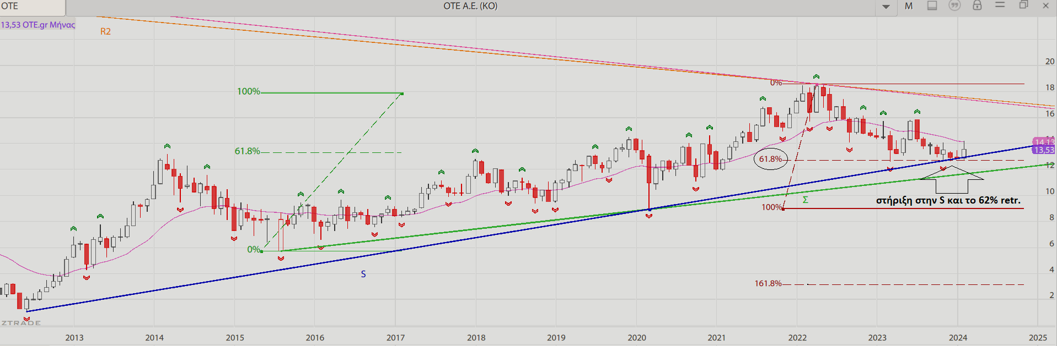Open the title bar dropdown arrow
The image size is (1057, 346).
886,7
